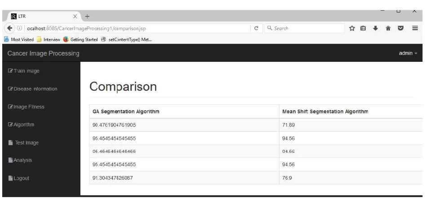Click the Search input field
This screenshot has width=425, height=198.
click(305, 28)
